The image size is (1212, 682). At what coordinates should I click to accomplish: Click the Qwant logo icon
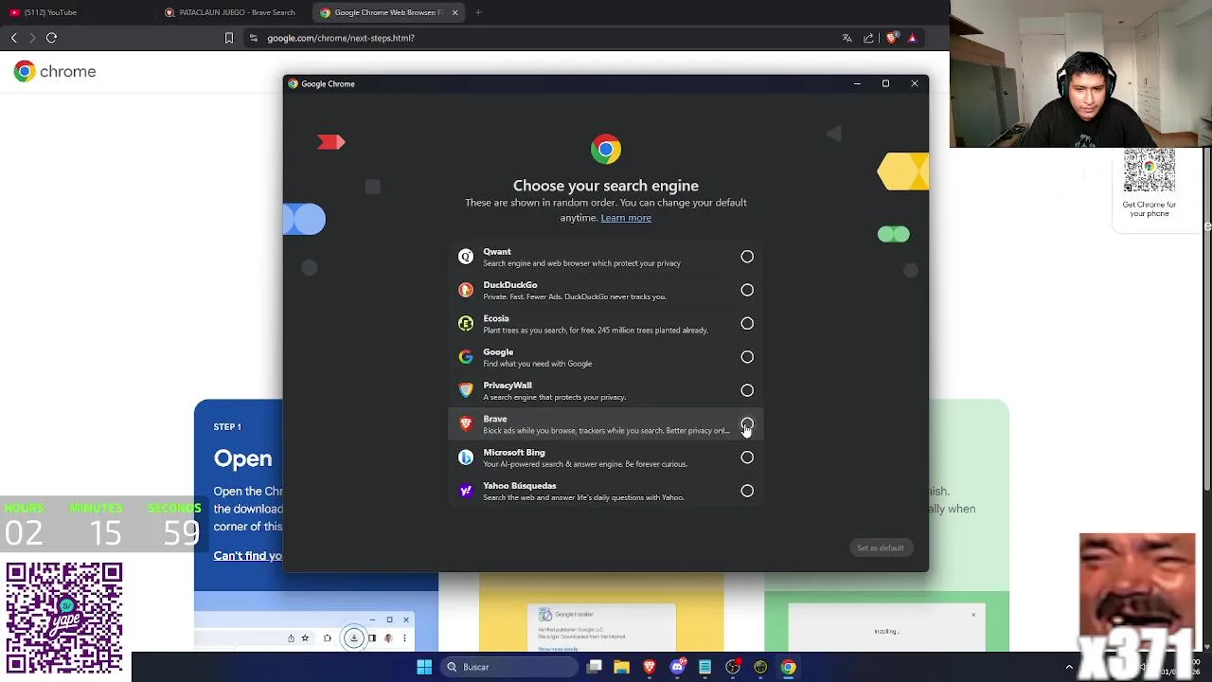click(466, 257)
